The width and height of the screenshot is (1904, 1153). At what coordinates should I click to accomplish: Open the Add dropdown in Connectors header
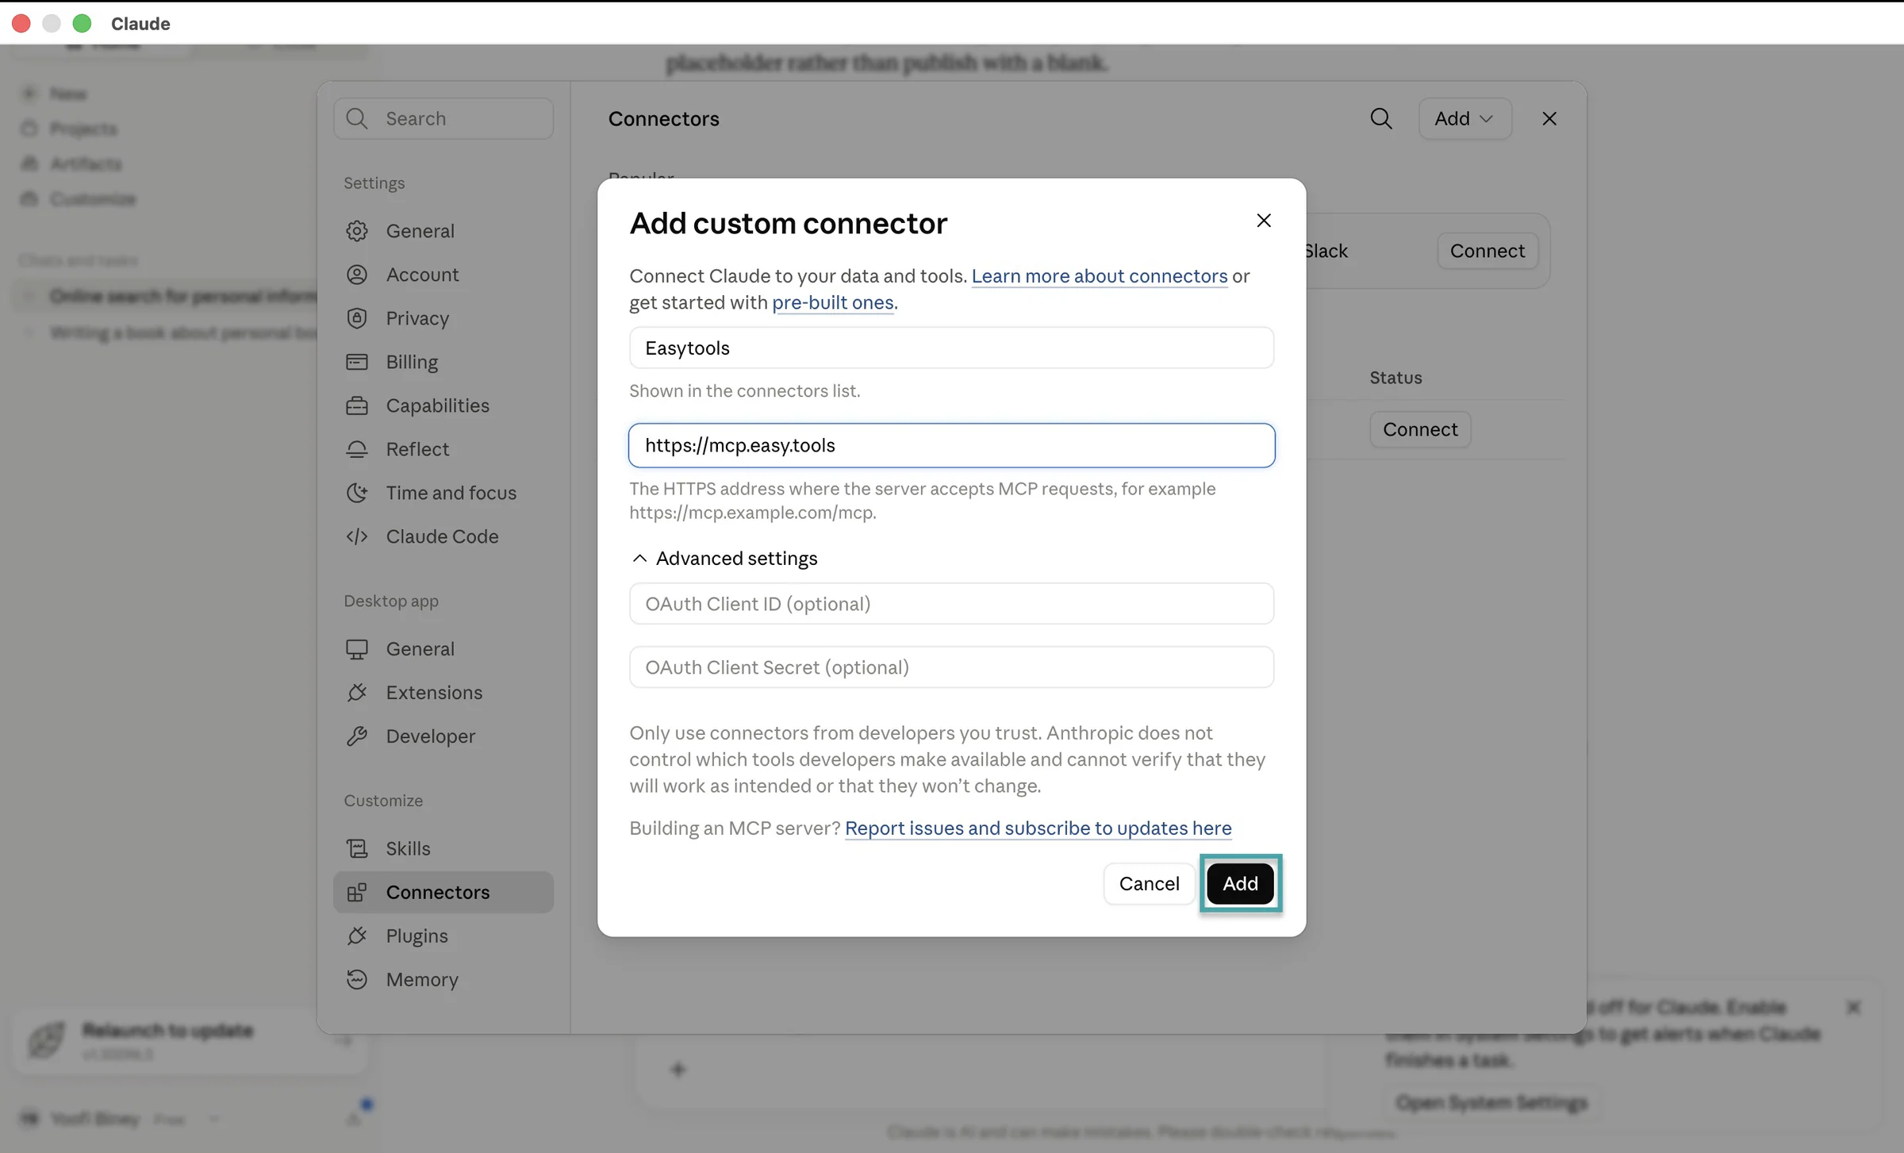[x=1464, y=118]
